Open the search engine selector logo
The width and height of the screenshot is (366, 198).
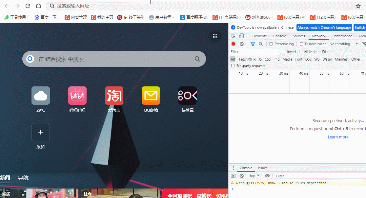tap(30, 59)
